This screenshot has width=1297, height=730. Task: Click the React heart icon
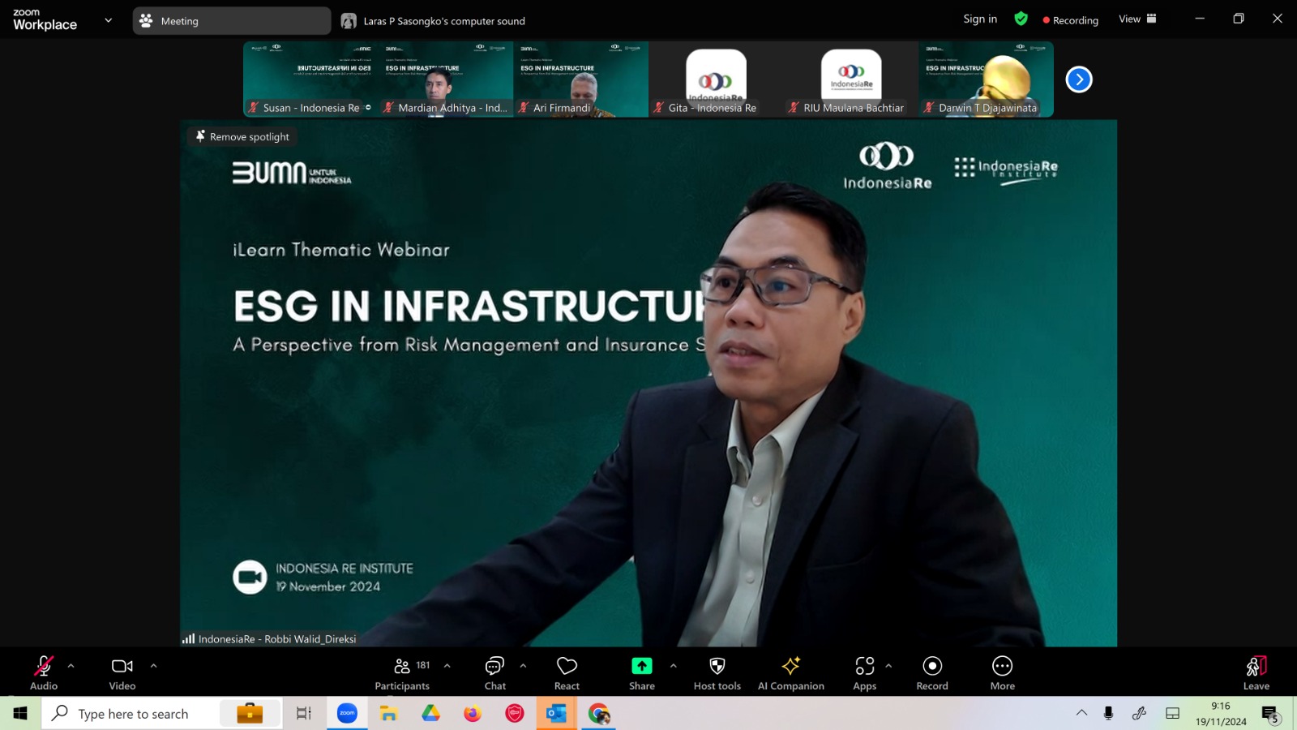[567, 673]
